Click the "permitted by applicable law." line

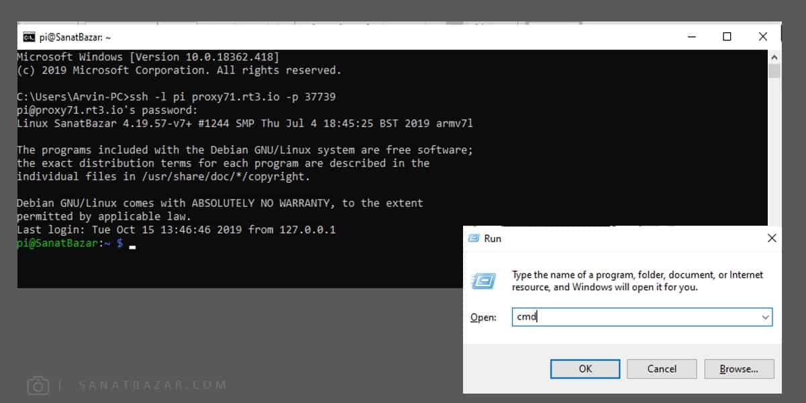[104, 216]
